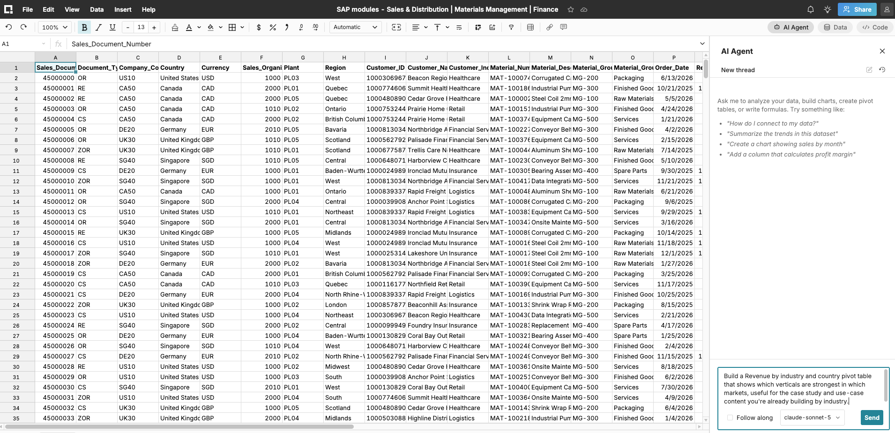Open the Edit menu
The height and width of the screenshot is (433, 895).
[x=48, y=9]
